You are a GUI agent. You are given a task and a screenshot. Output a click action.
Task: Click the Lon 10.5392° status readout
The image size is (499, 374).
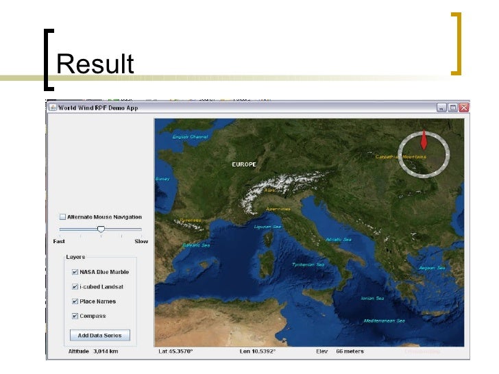[258, 351]
